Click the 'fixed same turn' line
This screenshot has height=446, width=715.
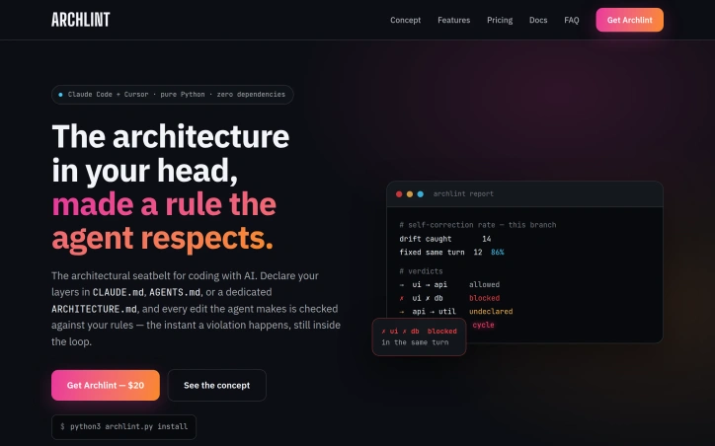(x=451, y=253)
